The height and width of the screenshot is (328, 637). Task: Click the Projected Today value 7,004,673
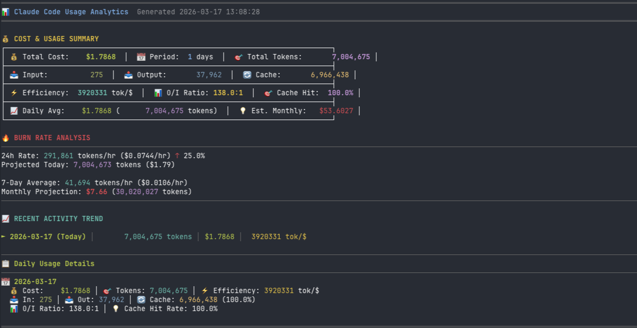[92, 165]
